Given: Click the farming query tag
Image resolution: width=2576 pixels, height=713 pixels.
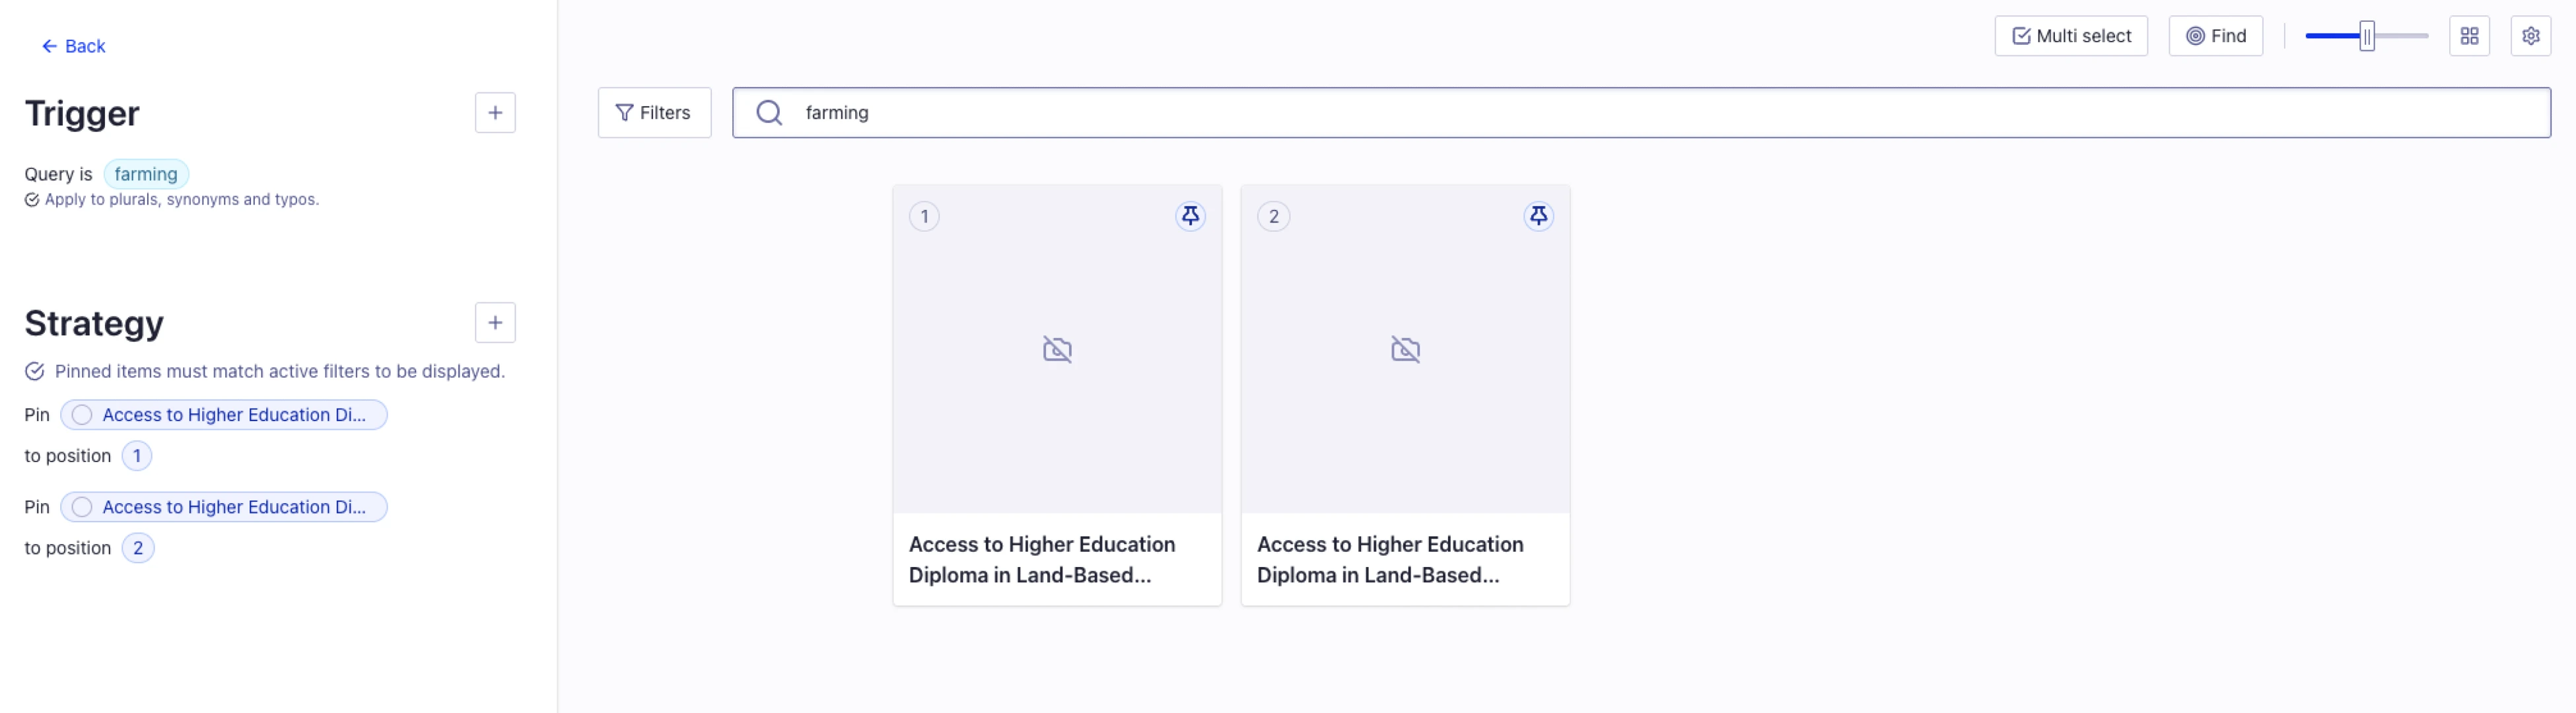Looking at the screenshot, I should pyautogui.click(x=146, y=174).
